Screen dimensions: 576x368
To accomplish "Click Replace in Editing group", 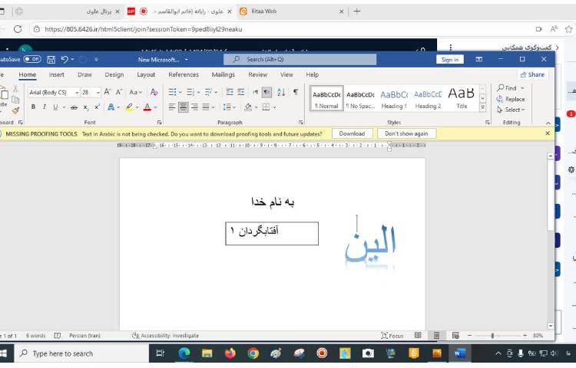I will (511, 99).
